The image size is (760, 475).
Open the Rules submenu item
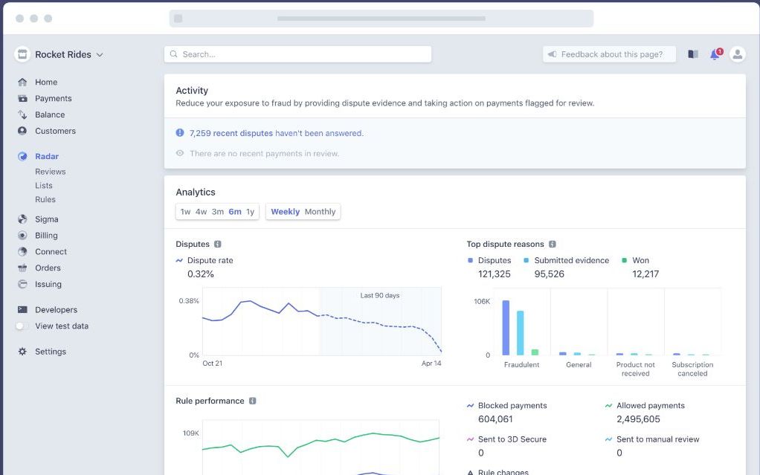[x=45, y=199]
